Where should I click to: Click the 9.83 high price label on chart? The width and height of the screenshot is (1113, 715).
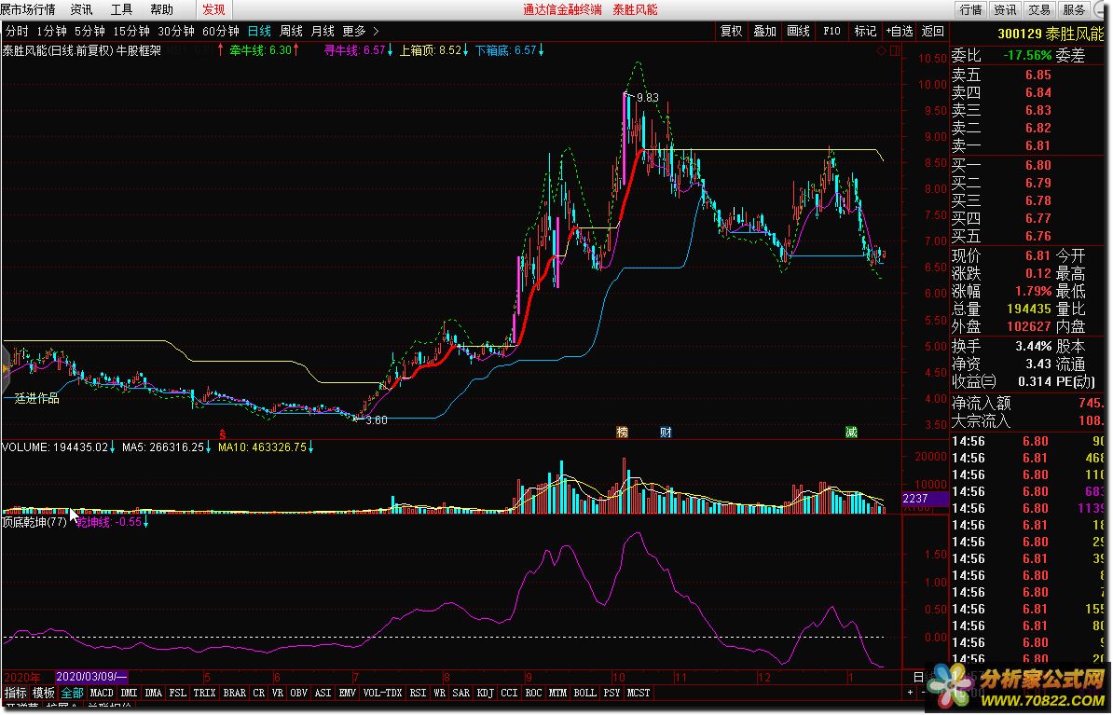click(647, 98)
